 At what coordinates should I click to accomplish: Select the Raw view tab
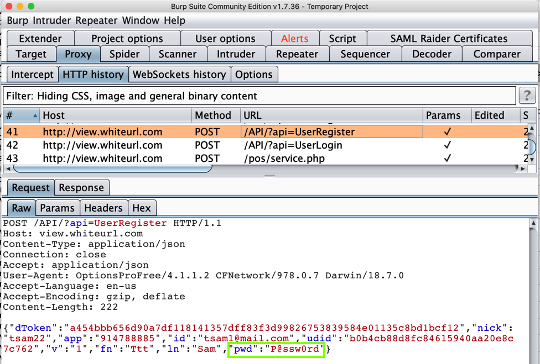[x=22, y=208]
